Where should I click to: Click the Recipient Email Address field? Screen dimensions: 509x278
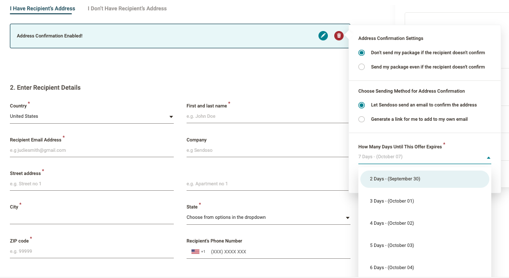pyautogui.click(x=92, y=150)
